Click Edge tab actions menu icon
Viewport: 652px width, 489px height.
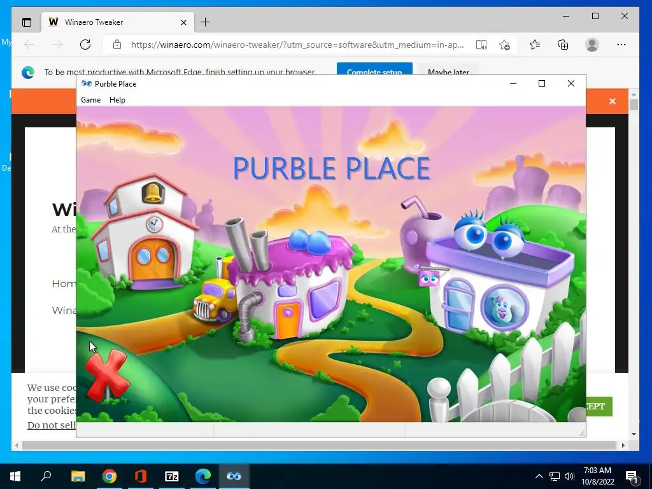tap(27, 22)
